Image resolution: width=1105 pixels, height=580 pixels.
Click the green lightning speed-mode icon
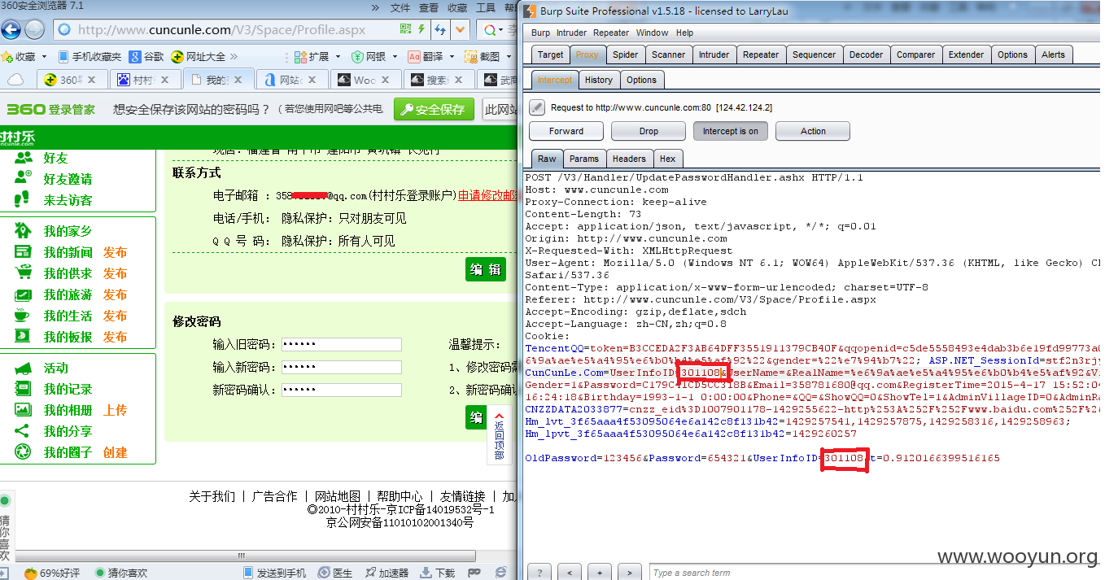421,29
